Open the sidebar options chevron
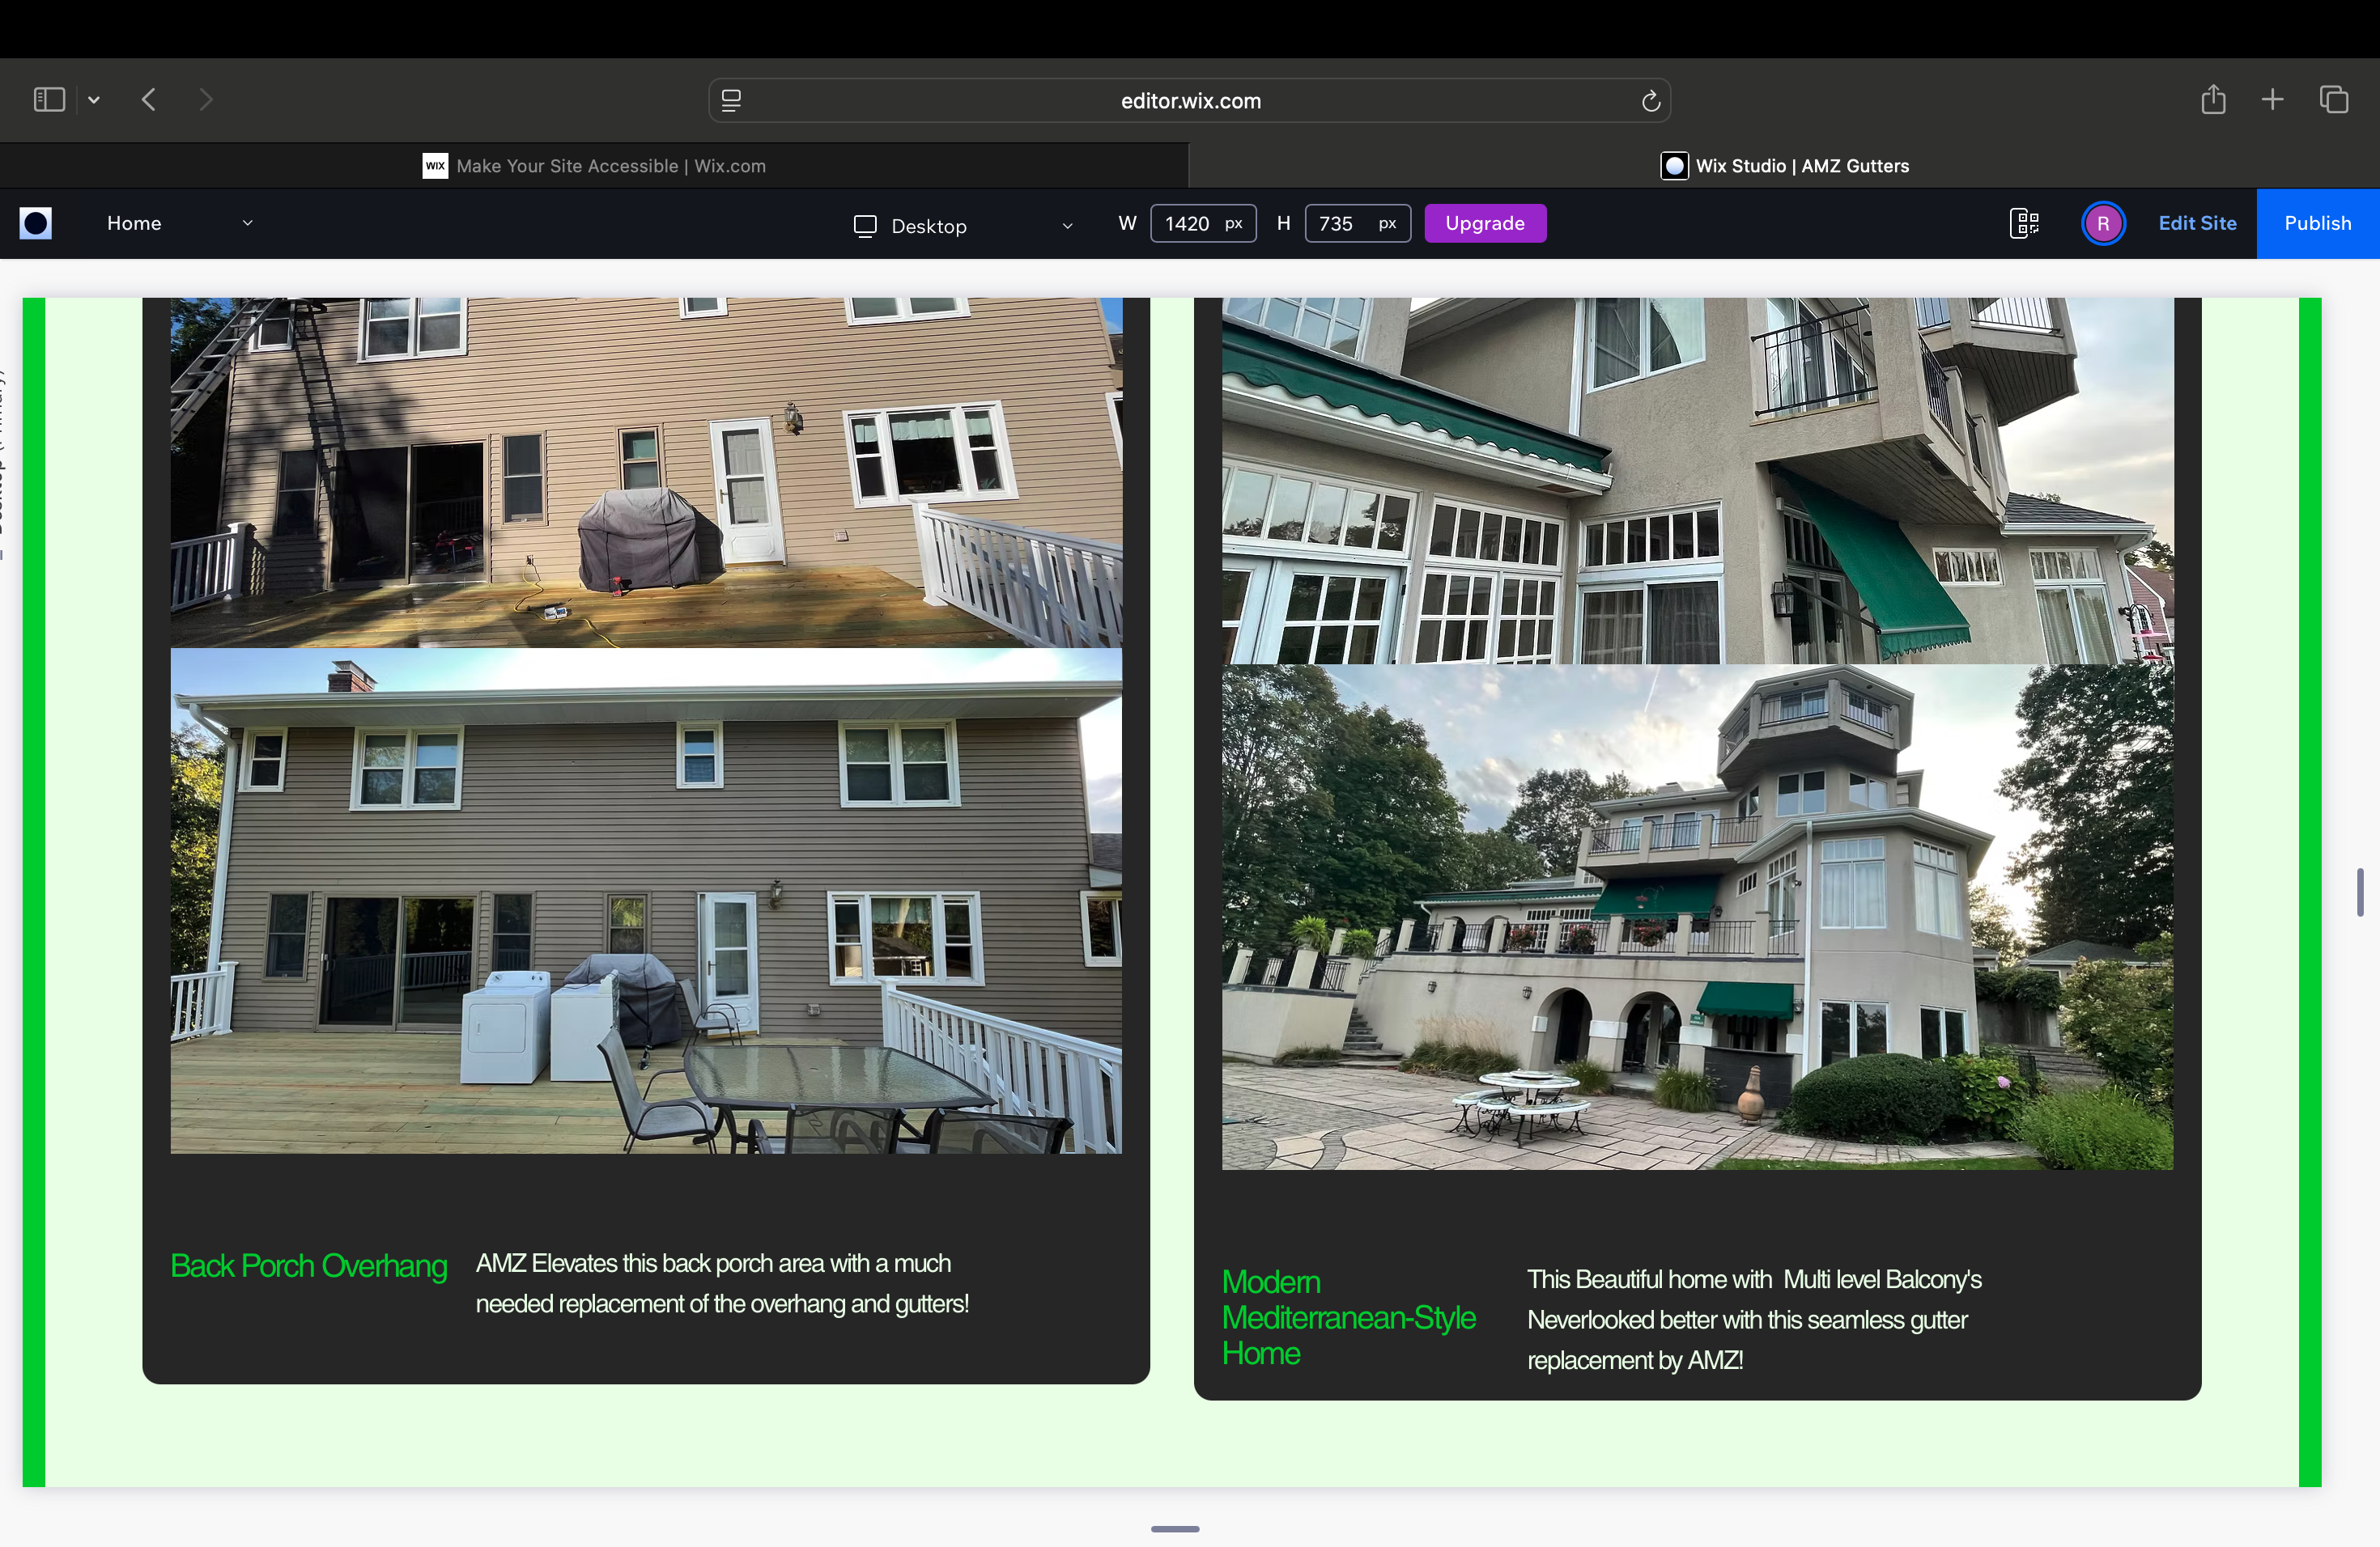The image size is (2380, 1547). (94, 100)
